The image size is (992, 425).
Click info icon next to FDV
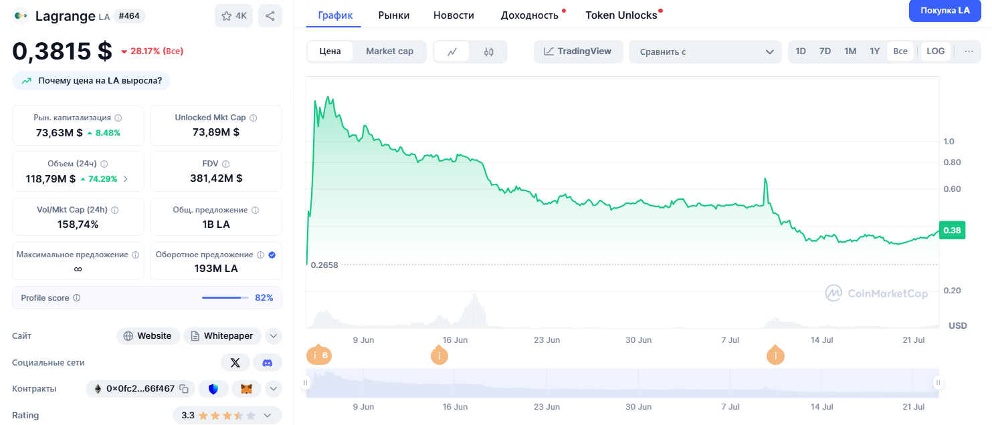coord(226,164)
